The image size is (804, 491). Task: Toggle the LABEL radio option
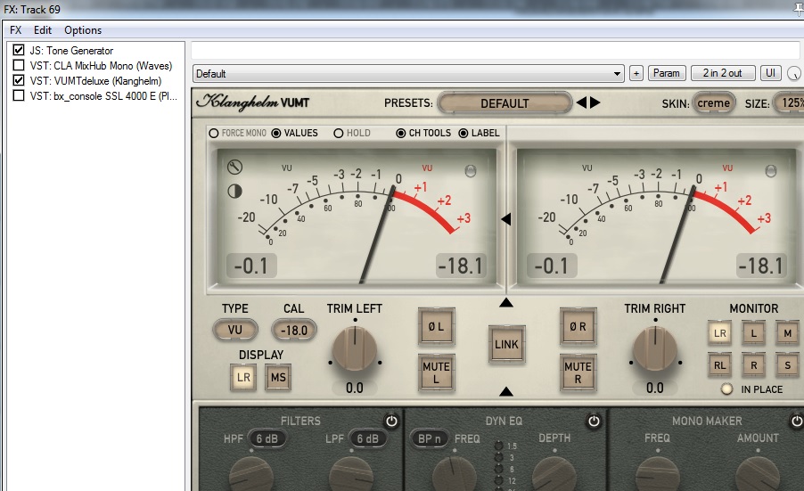[464, 134]
